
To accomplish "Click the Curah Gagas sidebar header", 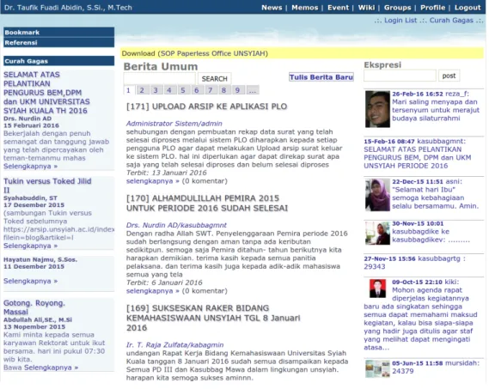I will [59, 61].
